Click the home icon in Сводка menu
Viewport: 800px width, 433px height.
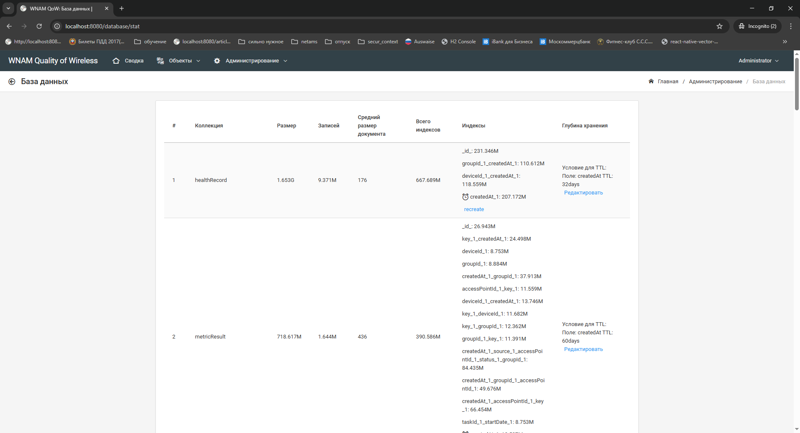coord(116,61)
